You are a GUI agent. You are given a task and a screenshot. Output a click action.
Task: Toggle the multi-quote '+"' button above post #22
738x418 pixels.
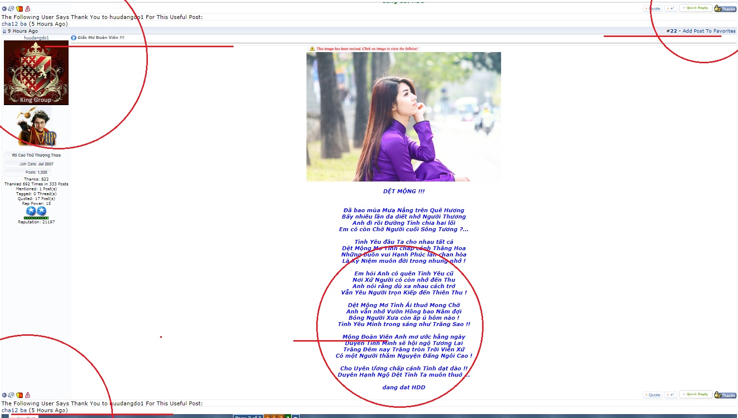[x=671, y=8]
